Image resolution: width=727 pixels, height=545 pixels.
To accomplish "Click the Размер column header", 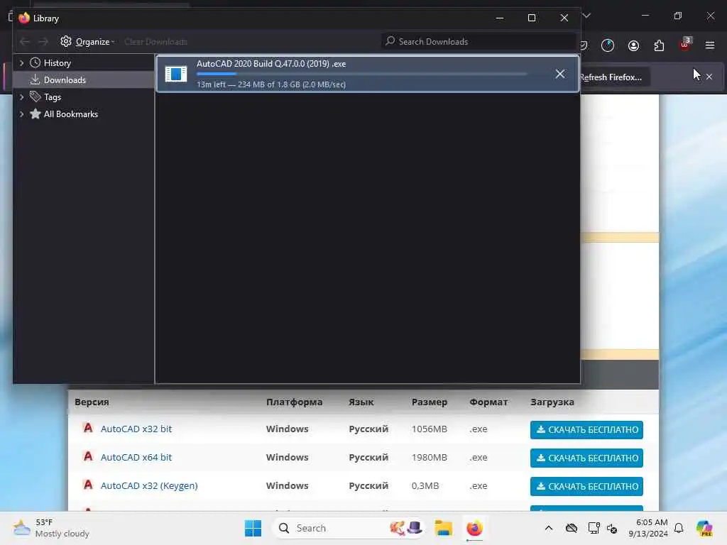I will (430, 402).
